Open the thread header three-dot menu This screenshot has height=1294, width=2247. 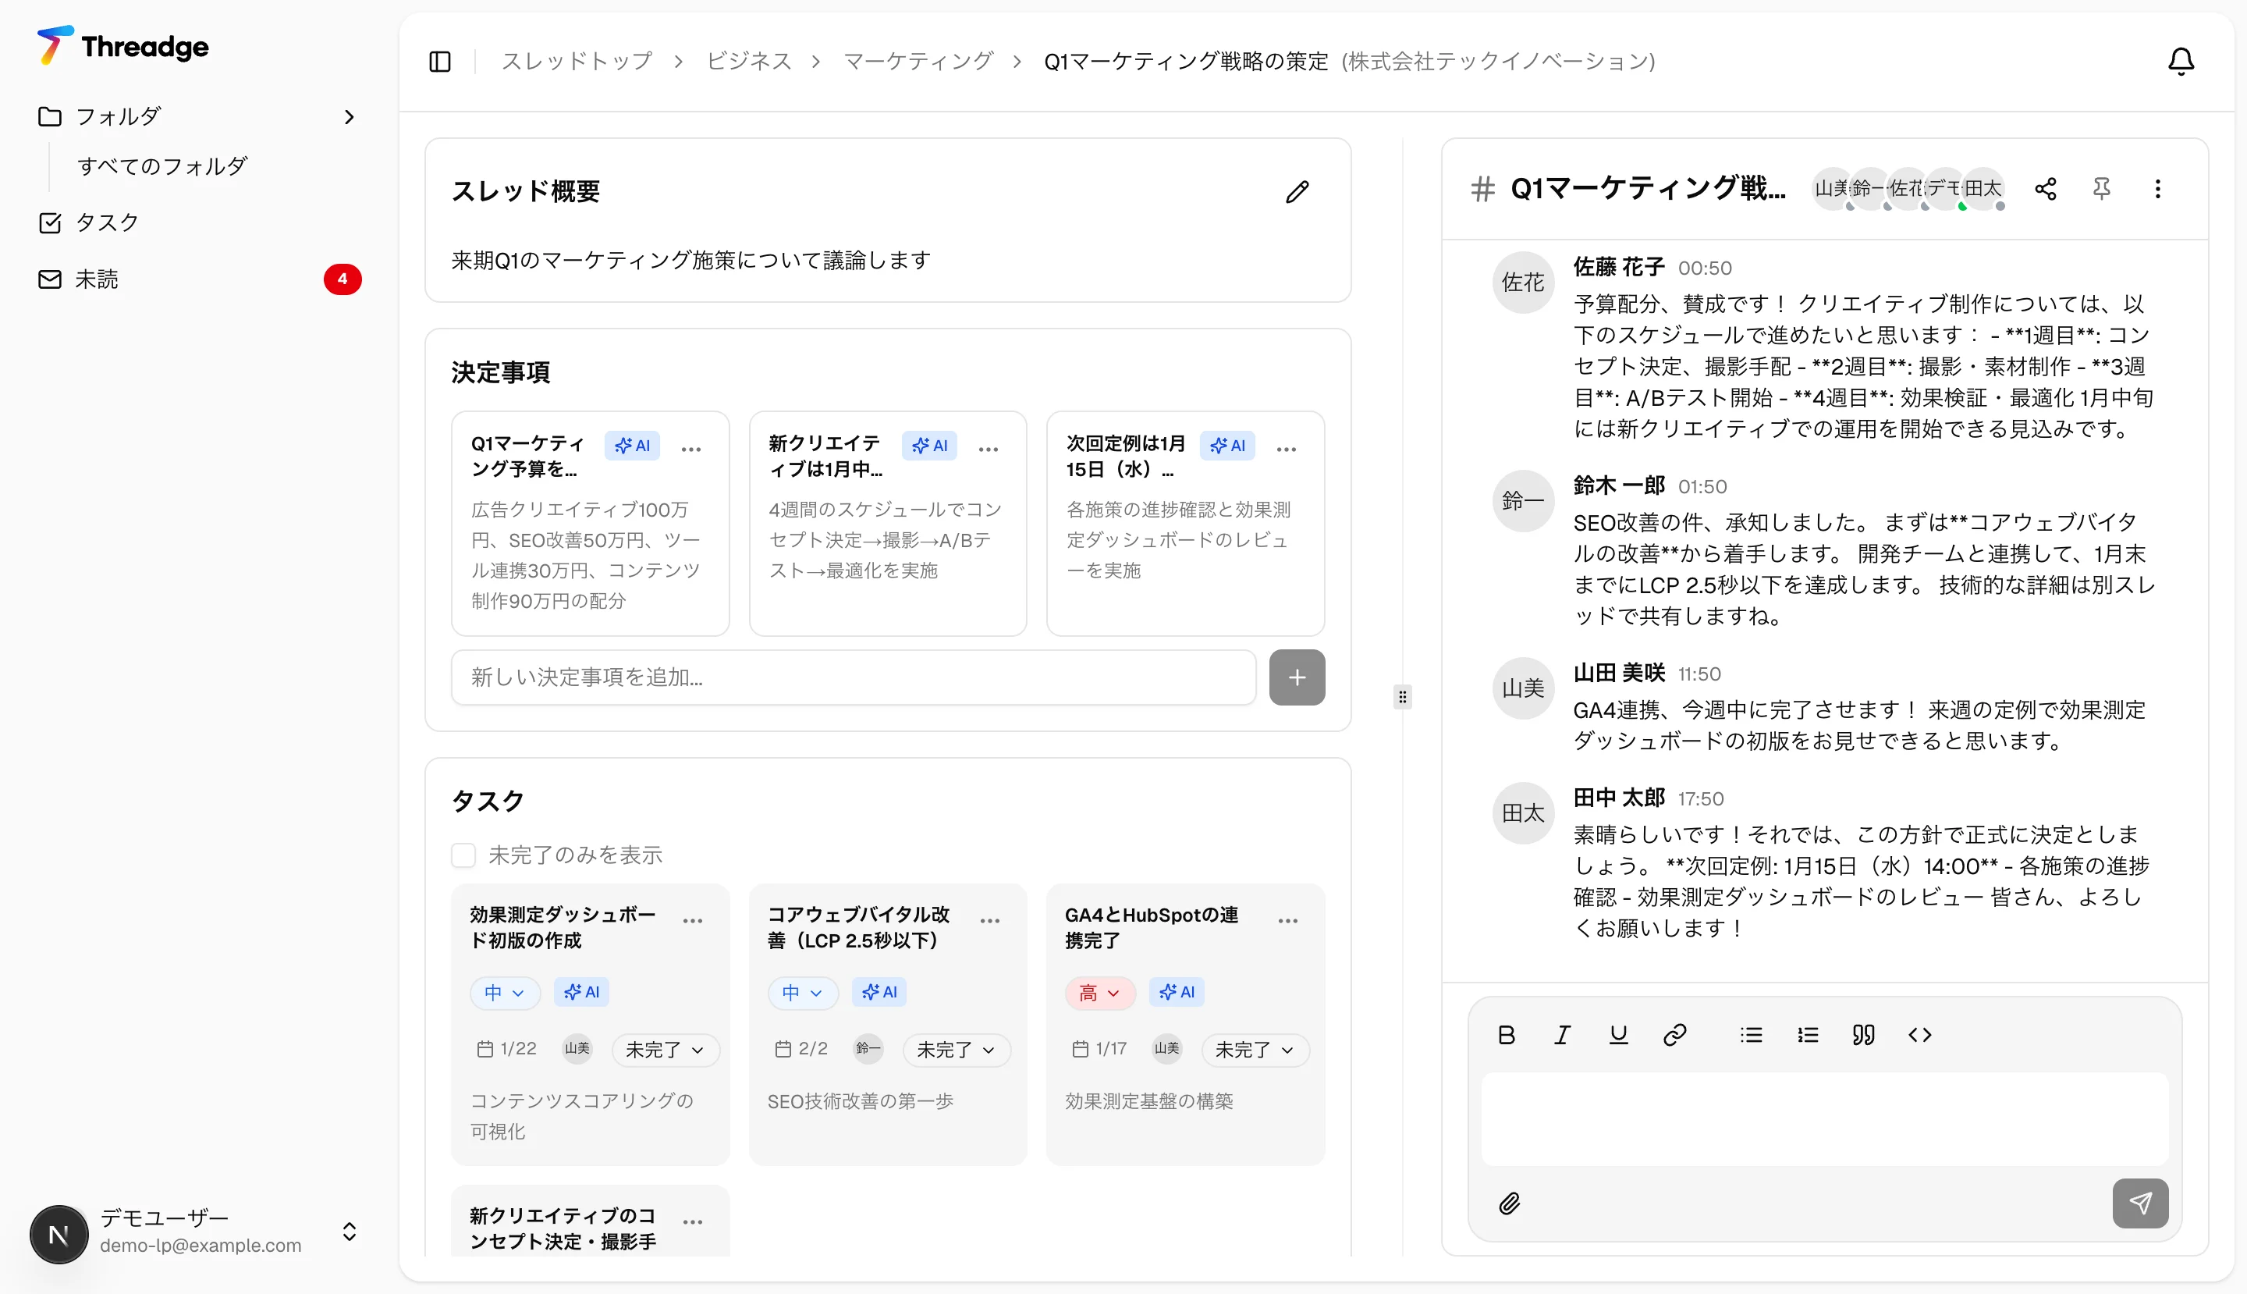tap(2158, 190)
